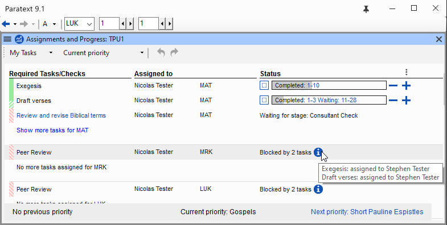Click the Undo arrow
Image resolution: width=447 pixels, height=225 pixels.
(x=161, y=52)
